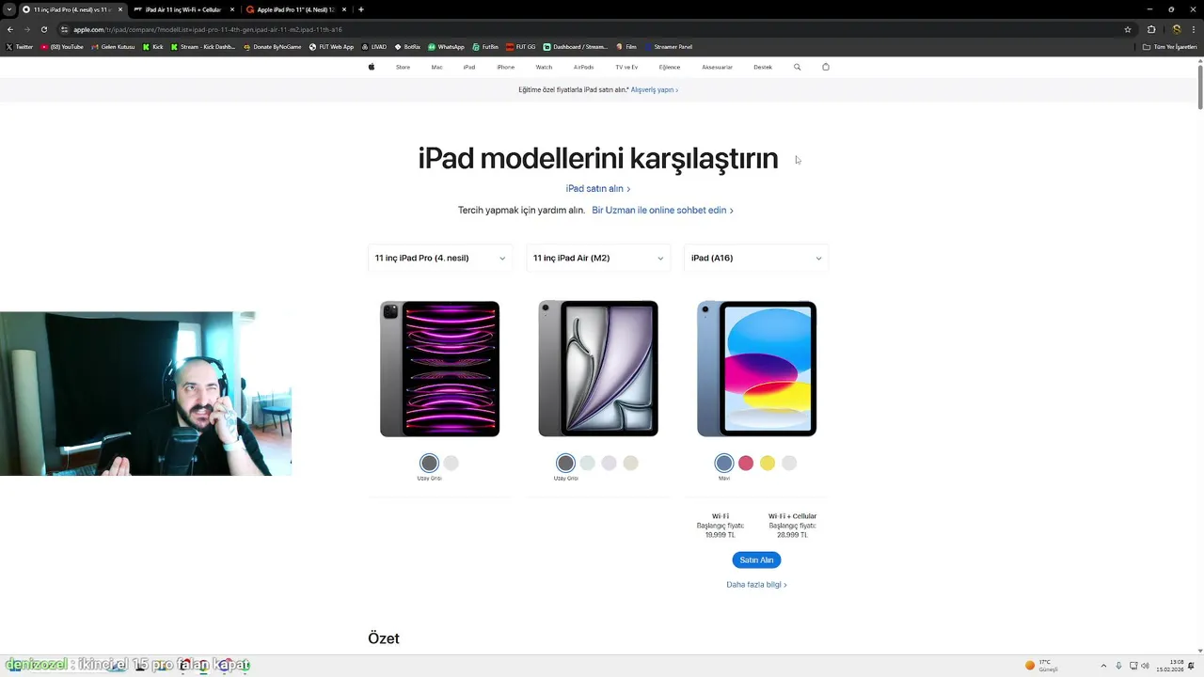
Task: Open the Mac menu item
Action: click(436, 67)
